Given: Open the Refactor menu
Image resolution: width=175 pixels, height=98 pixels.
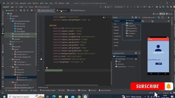Looking at the screenshot, I should (36, 3).
